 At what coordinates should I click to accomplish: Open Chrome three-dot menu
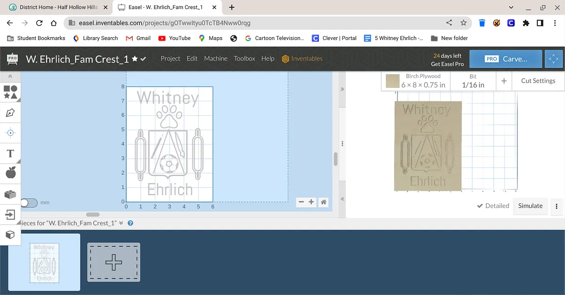pos(555,23)
